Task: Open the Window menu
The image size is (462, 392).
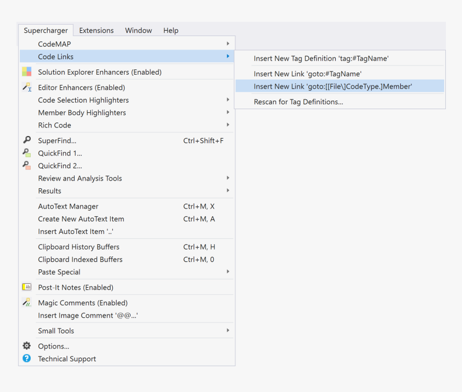Action: (x=139, y=30)
